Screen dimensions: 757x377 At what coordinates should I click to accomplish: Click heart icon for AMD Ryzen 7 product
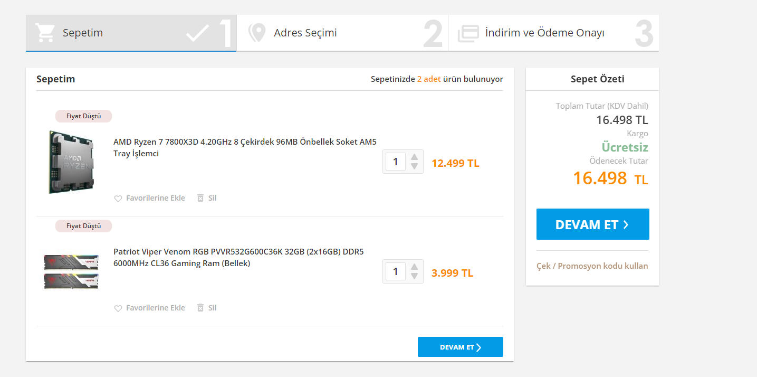tap(118, 199)
